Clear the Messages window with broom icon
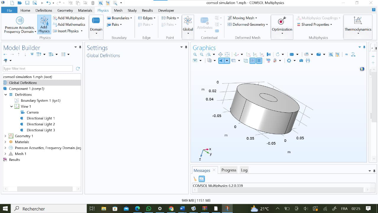378x213 pixels. coord(195,179)
